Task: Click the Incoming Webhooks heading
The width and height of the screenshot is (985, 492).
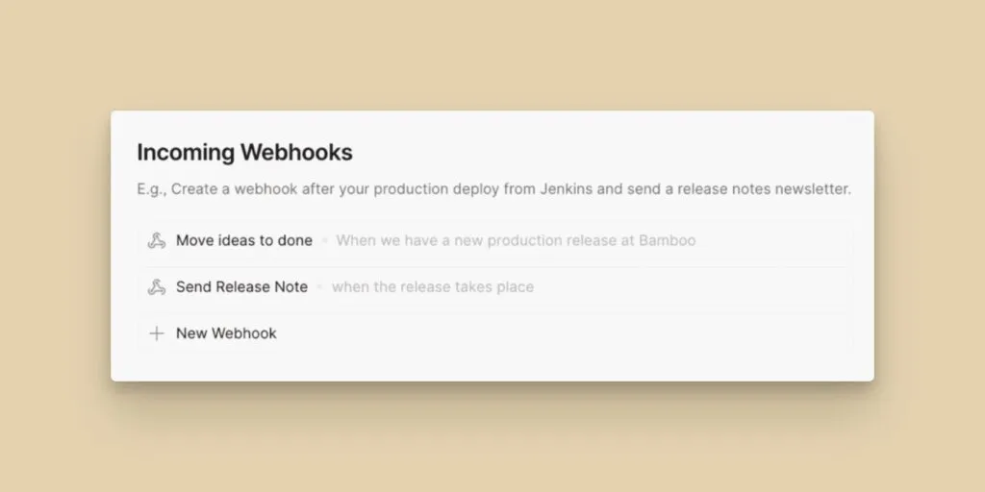Action: coord(244,152)
